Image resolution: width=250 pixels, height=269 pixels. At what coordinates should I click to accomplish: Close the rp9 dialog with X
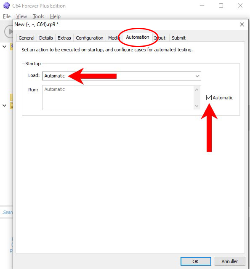point(242,24)
